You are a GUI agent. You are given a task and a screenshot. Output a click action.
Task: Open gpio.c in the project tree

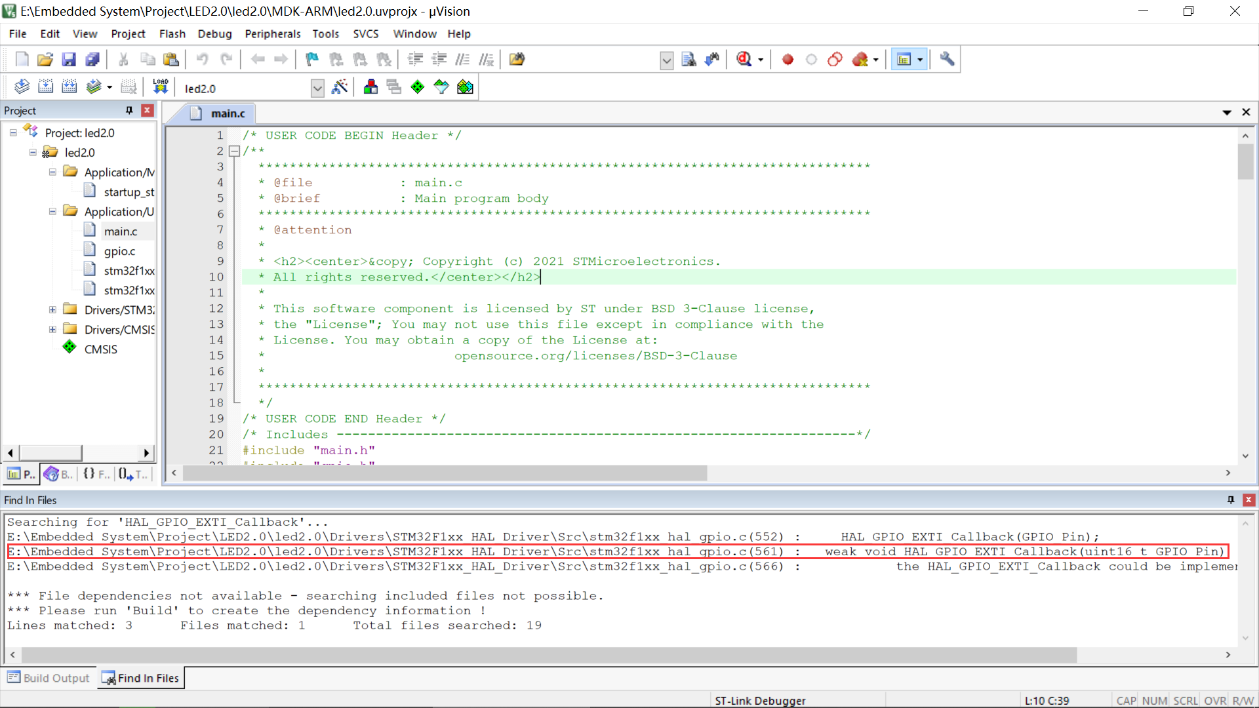(119, 250)
